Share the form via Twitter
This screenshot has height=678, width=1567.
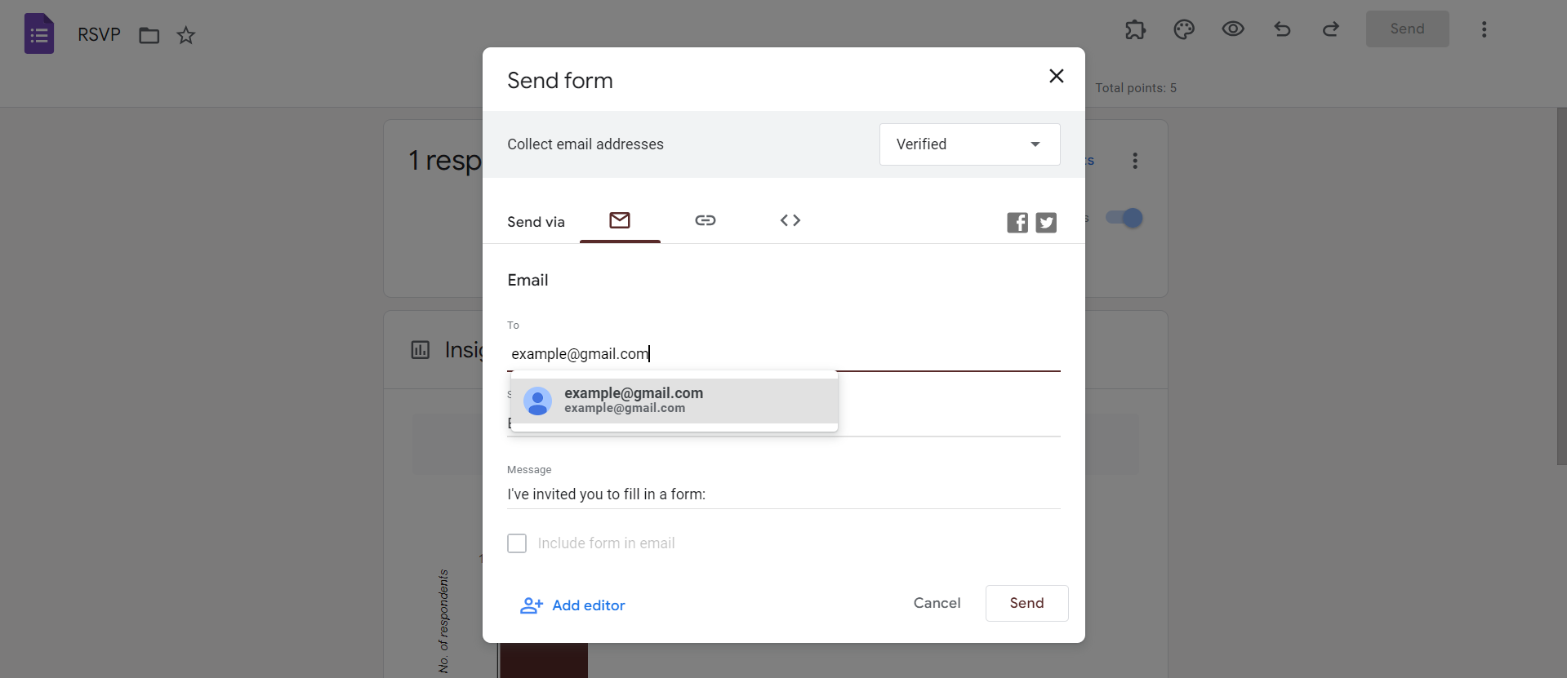pos(1046,223)
